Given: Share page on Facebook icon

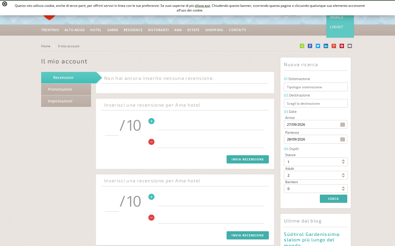Looking at the screenshot, I should click(310, 46).
